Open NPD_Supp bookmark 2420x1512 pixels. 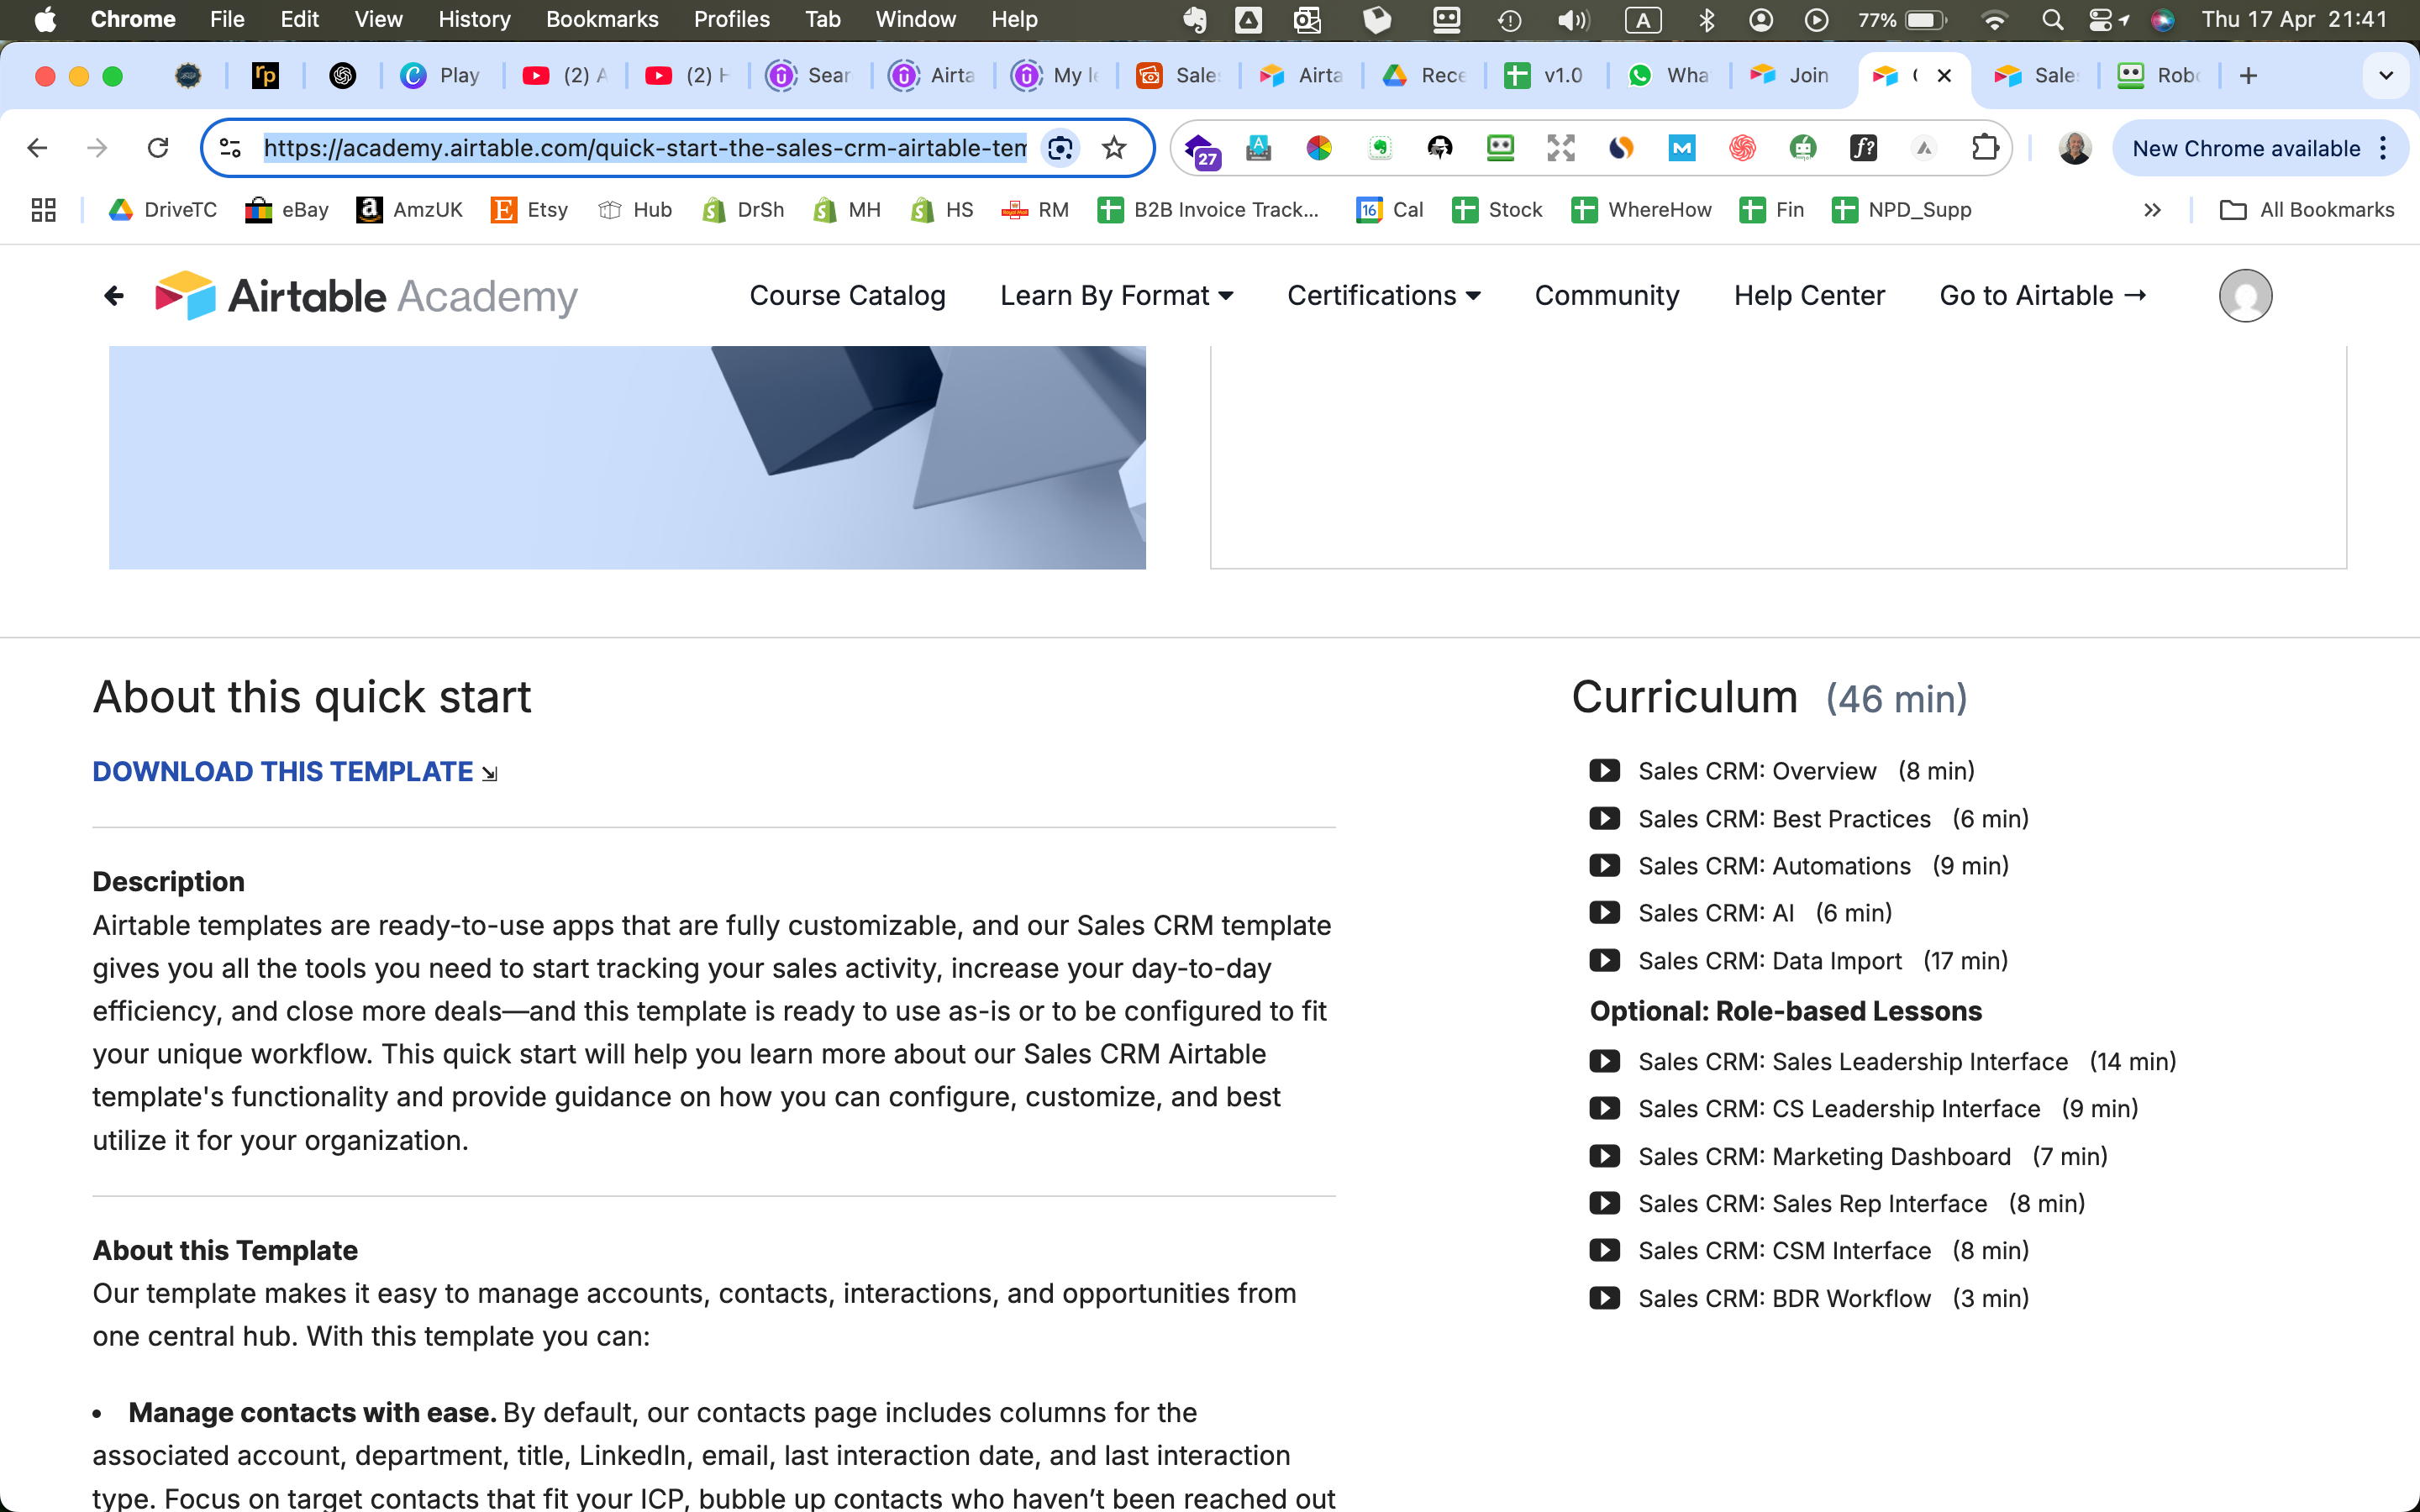pos(1902,210)
